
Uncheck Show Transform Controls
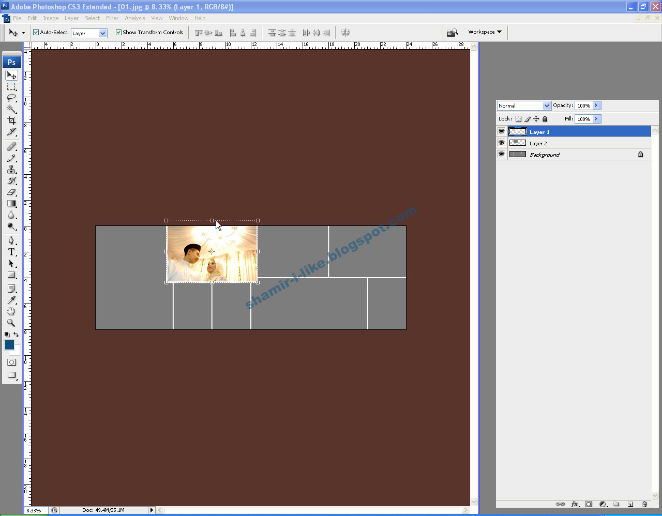118,32
